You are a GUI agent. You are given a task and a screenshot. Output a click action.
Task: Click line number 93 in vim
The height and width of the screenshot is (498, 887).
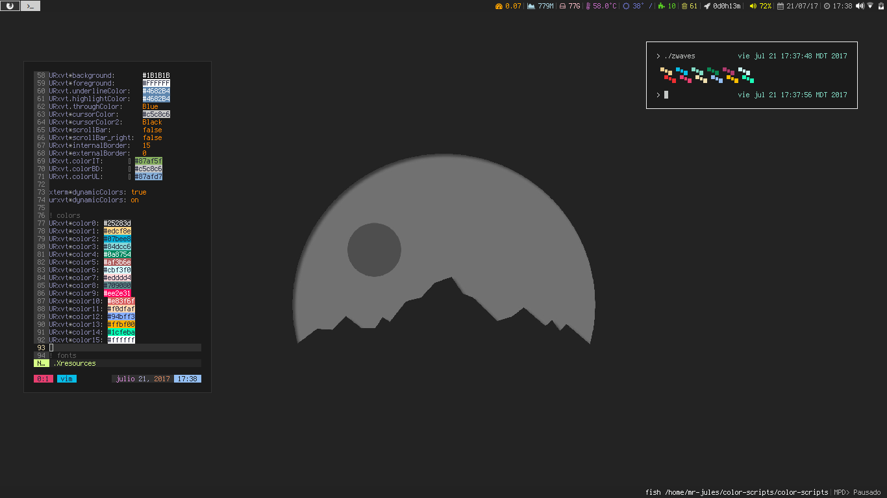coord(42,348)
